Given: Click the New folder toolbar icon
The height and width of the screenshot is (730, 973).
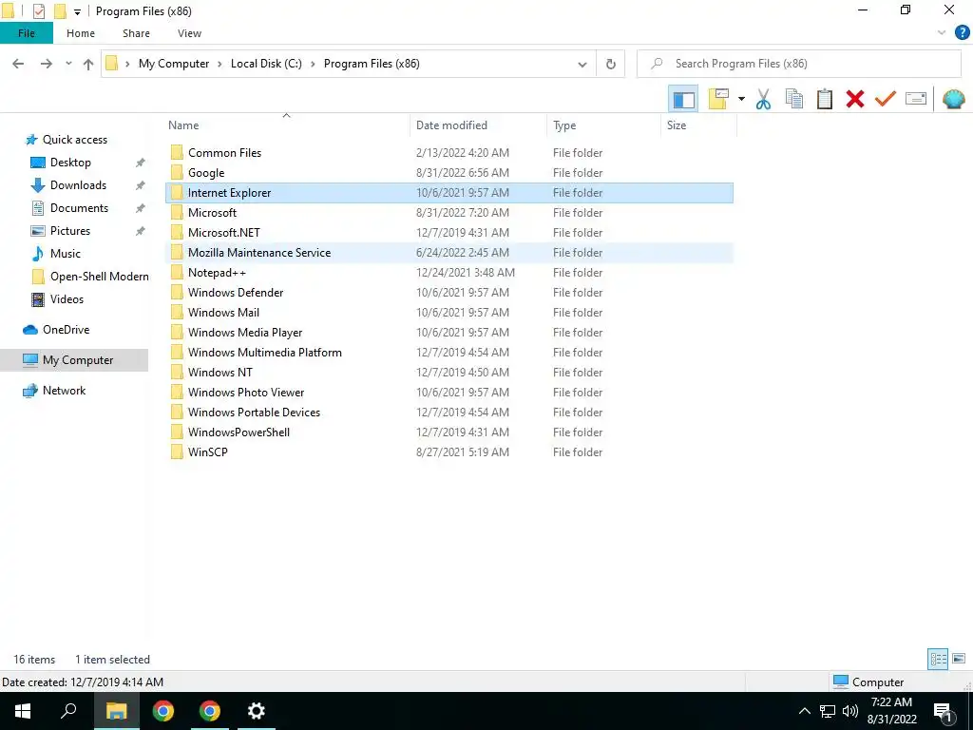Looking at the screenshot, I should pyautogui.click(x=718, y=99).
